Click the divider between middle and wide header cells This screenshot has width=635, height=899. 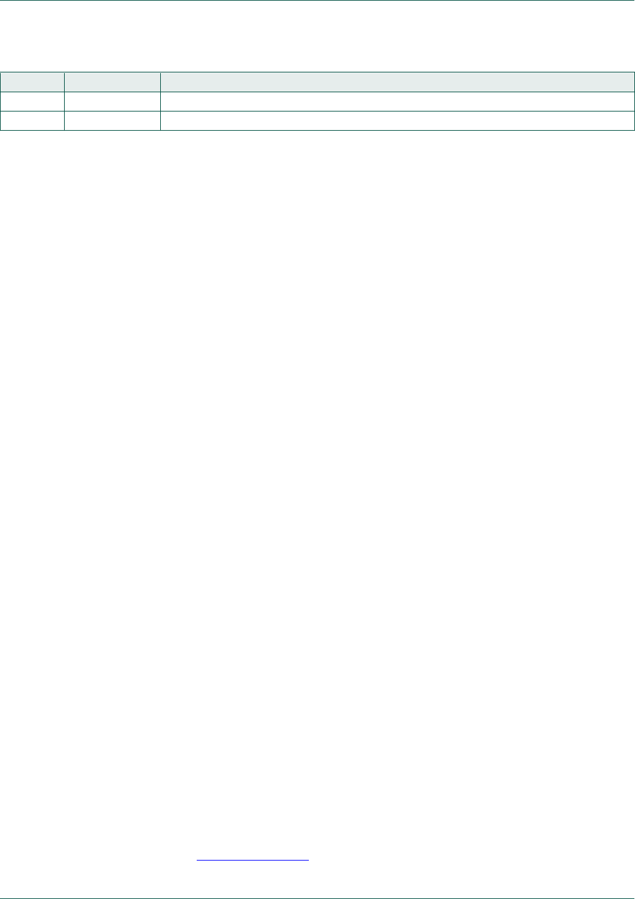160,82
